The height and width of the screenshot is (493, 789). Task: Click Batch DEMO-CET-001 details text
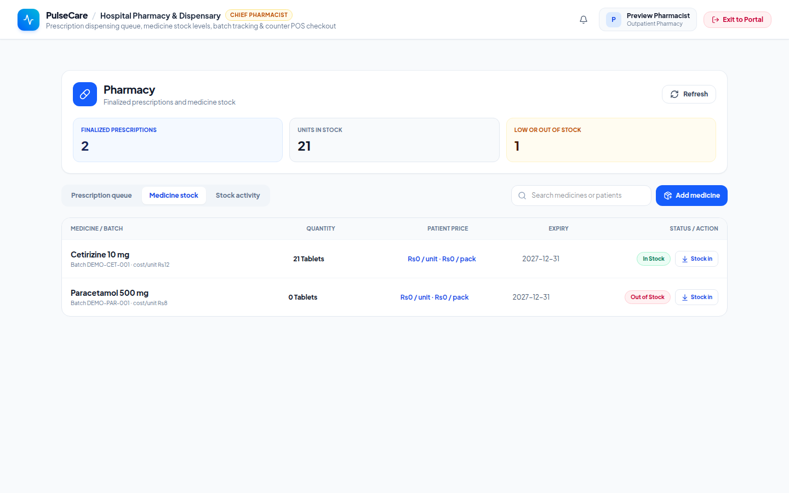120,265
